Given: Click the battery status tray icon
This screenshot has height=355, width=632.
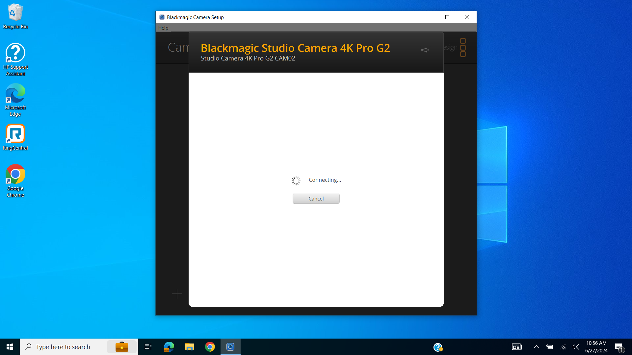Looking at the screenshot, I should (x=550, y=347).
